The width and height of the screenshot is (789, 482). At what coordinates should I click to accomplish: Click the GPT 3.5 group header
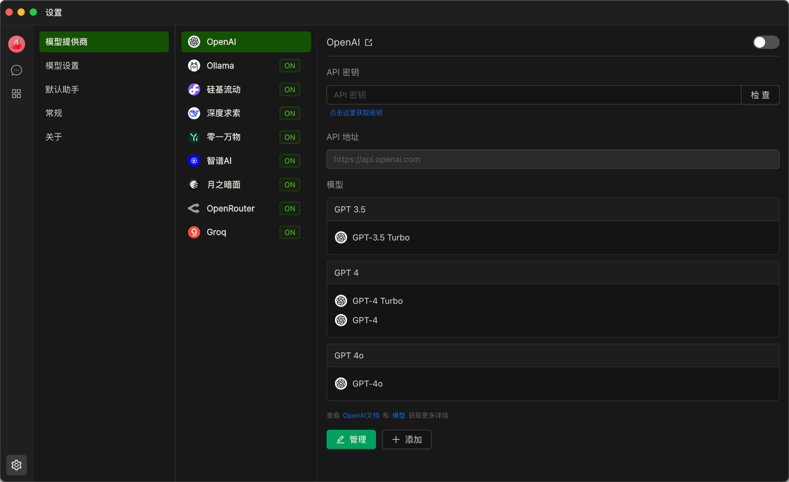(553, 209)
